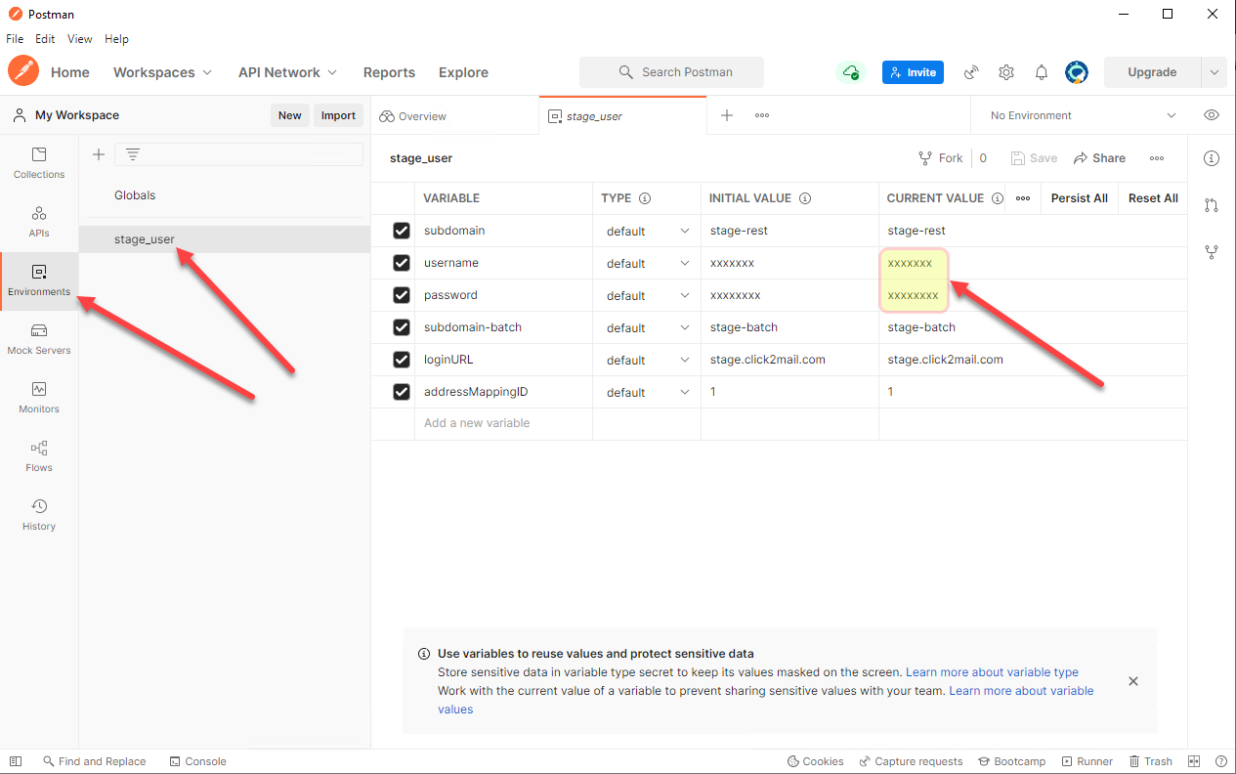Screen dimensions: 1236x774
Task: Click the Postman logo in header
Action: pyautogui.click(x=23, y=71)
